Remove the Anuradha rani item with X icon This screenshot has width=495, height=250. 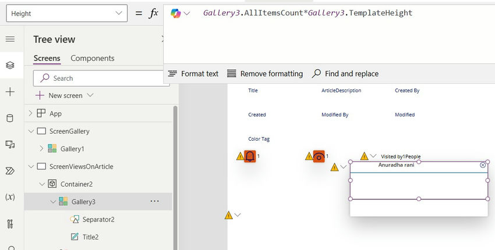pyautogui.click(x=483, y=165)
